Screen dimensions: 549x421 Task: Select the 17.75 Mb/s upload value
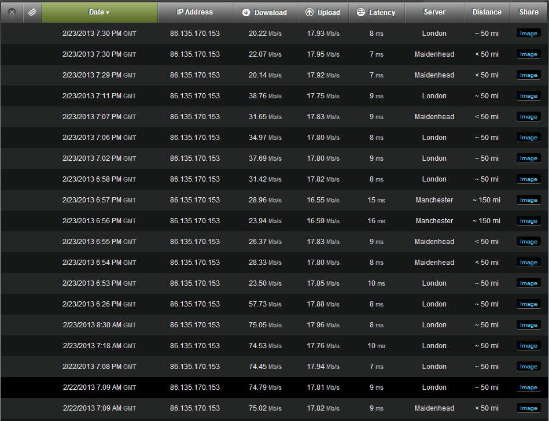[x=323, y=96]
